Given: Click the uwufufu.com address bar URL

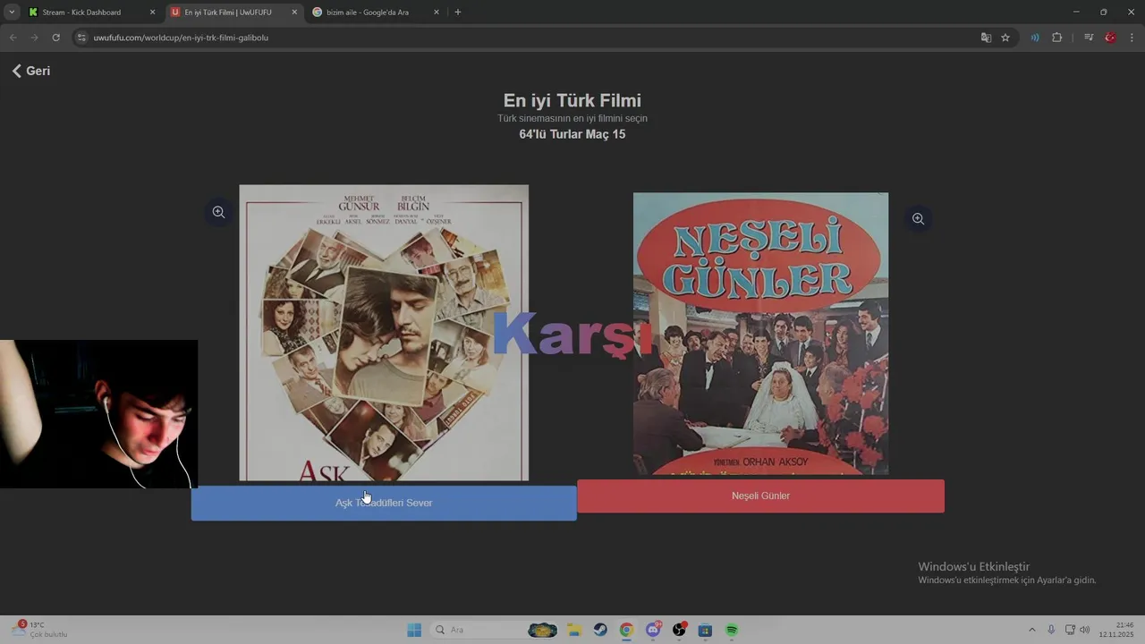Looking at the screenshot, I should (x=181, y=38).
